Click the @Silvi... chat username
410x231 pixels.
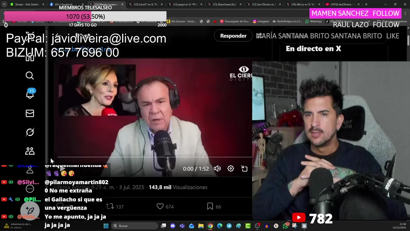[28, 182]
